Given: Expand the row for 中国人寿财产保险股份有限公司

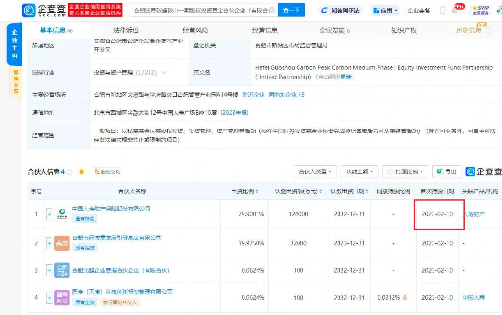Looking at the screenshot, I should (49, 214).
